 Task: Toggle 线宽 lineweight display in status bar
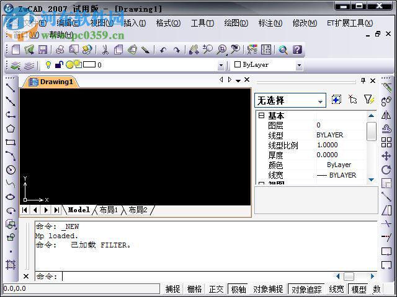(x=336, y=289)
